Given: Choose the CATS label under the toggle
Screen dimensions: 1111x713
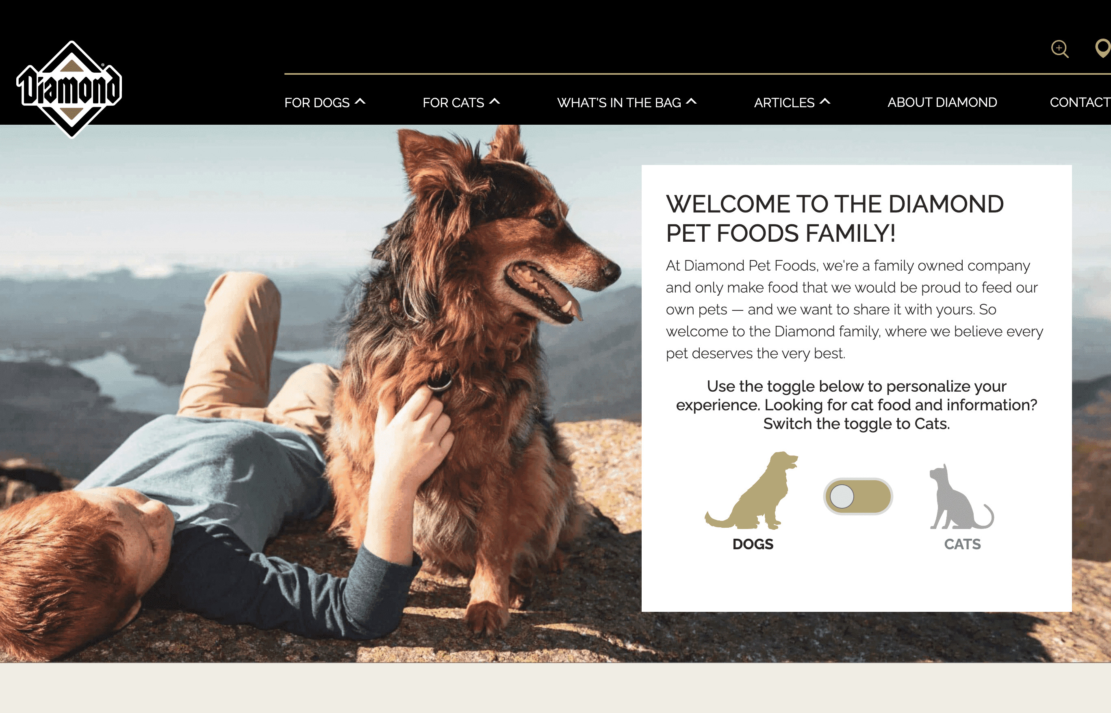Looking at the screenshot, I should pyautogui.click(x=962, y=544).
